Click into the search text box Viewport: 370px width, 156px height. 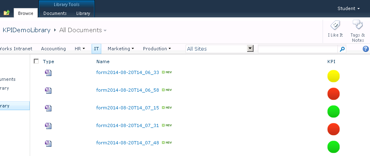pos(298,49)
